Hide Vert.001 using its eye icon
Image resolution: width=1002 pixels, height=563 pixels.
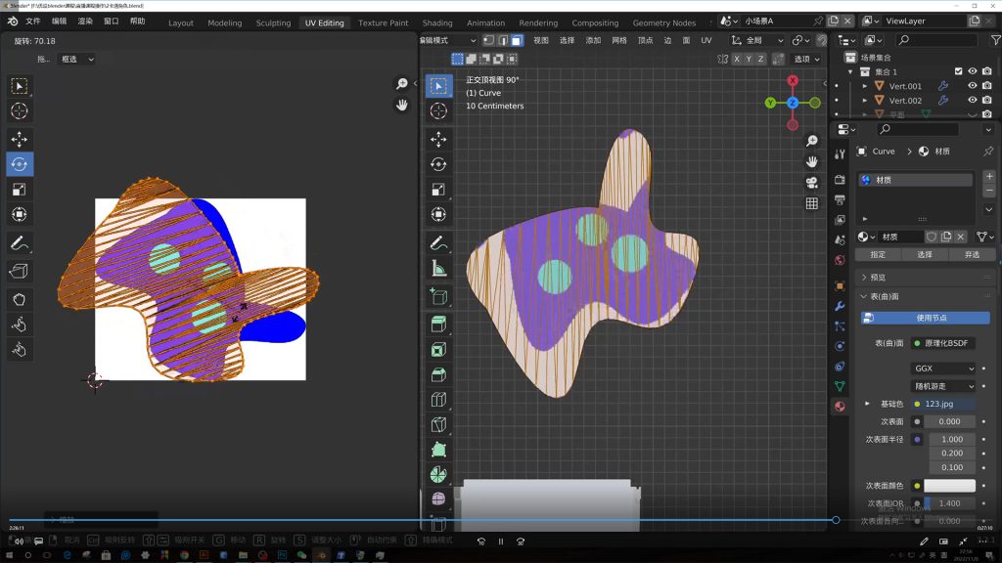[972, 86]
